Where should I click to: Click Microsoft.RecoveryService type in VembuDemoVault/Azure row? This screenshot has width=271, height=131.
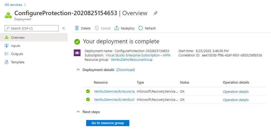(x=157, y=92)
